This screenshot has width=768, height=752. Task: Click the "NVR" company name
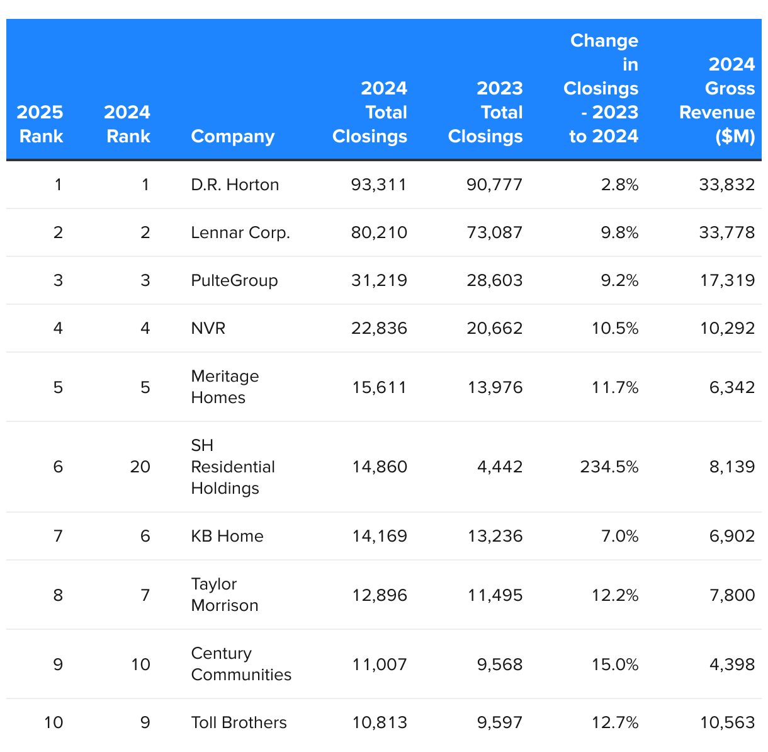(x=208, y=328)
